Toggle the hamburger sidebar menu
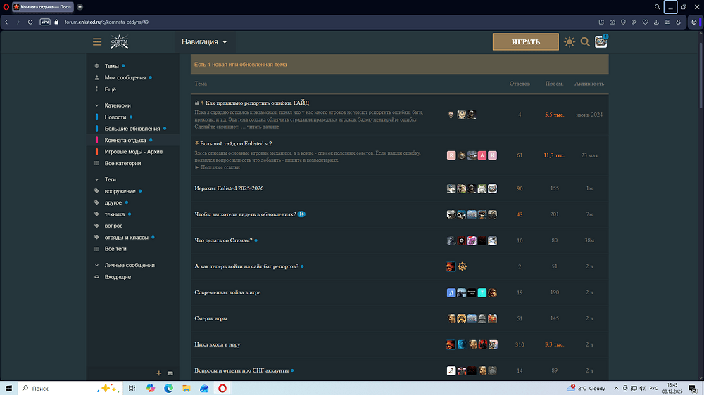Screen dimensions: 704x395 point(97,42)
